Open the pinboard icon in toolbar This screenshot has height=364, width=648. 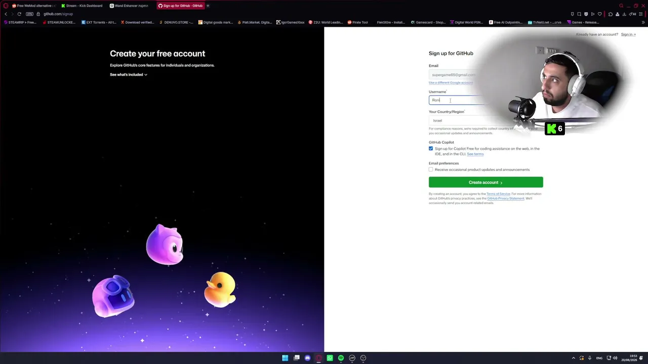pyautogui.click(x=572, y=14)
